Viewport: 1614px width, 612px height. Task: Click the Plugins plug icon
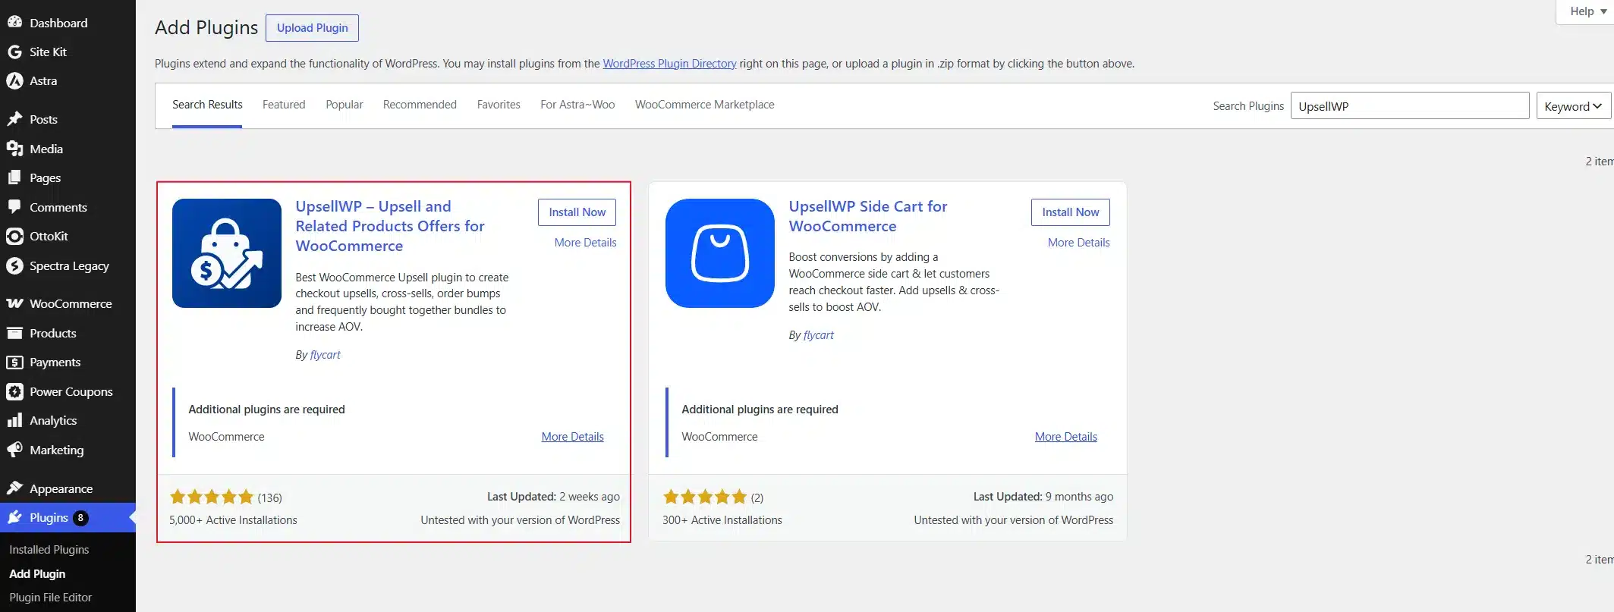click(x=14, y=517)
